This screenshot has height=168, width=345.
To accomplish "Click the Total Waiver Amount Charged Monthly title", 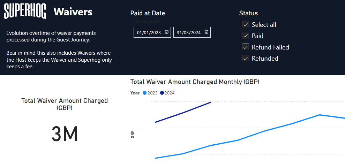I will (x=195, y=82).
